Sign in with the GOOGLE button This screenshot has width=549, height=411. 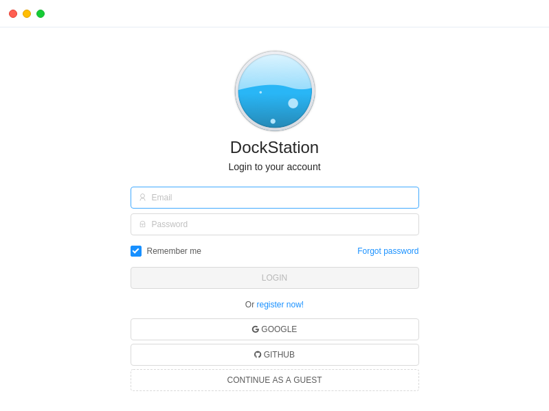(275, 329)
